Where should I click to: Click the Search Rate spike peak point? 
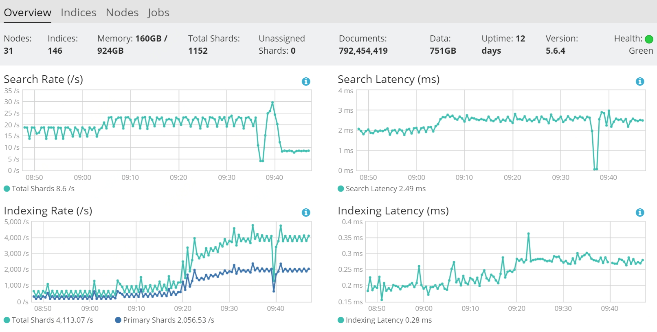[272, 103]
